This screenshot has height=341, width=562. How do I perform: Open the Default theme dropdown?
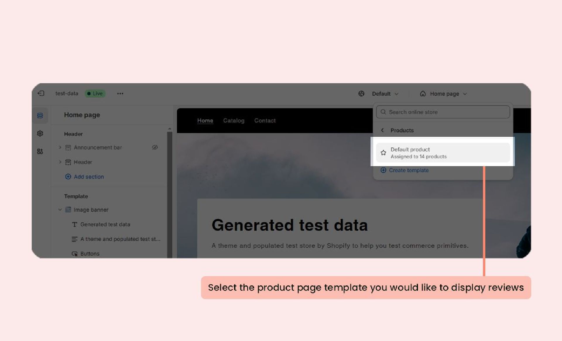pos(385,94)
